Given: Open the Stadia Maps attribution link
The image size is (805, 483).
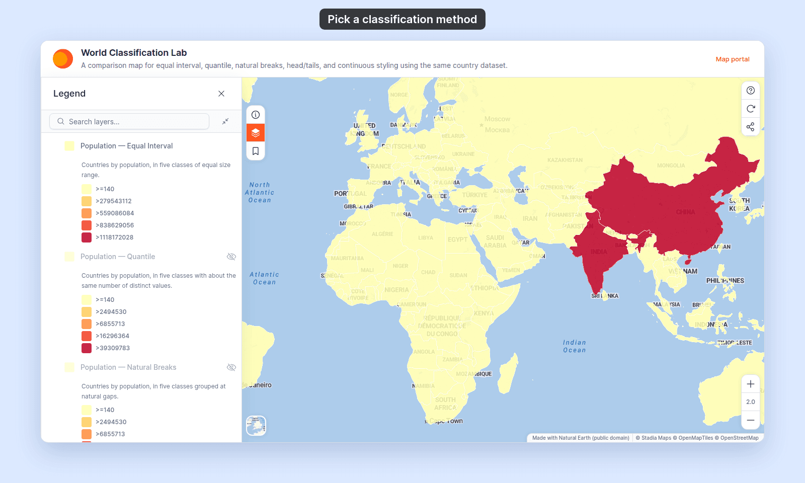Looking at the screenshot, I should (653, 438).
